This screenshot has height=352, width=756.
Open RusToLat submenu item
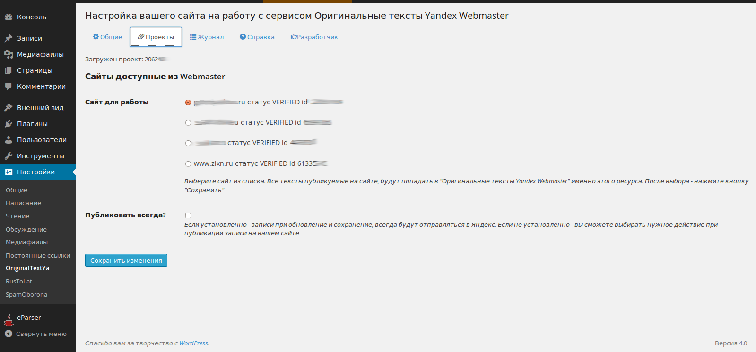coord(19,281)
